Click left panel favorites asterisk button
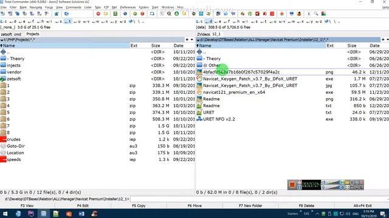The height and width of the screenshot is (218, 389). click(187, 39)
